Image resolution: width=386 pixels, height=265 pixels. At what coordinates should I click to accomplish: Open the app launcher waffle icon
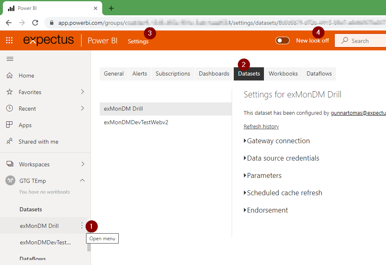(10, 40)
